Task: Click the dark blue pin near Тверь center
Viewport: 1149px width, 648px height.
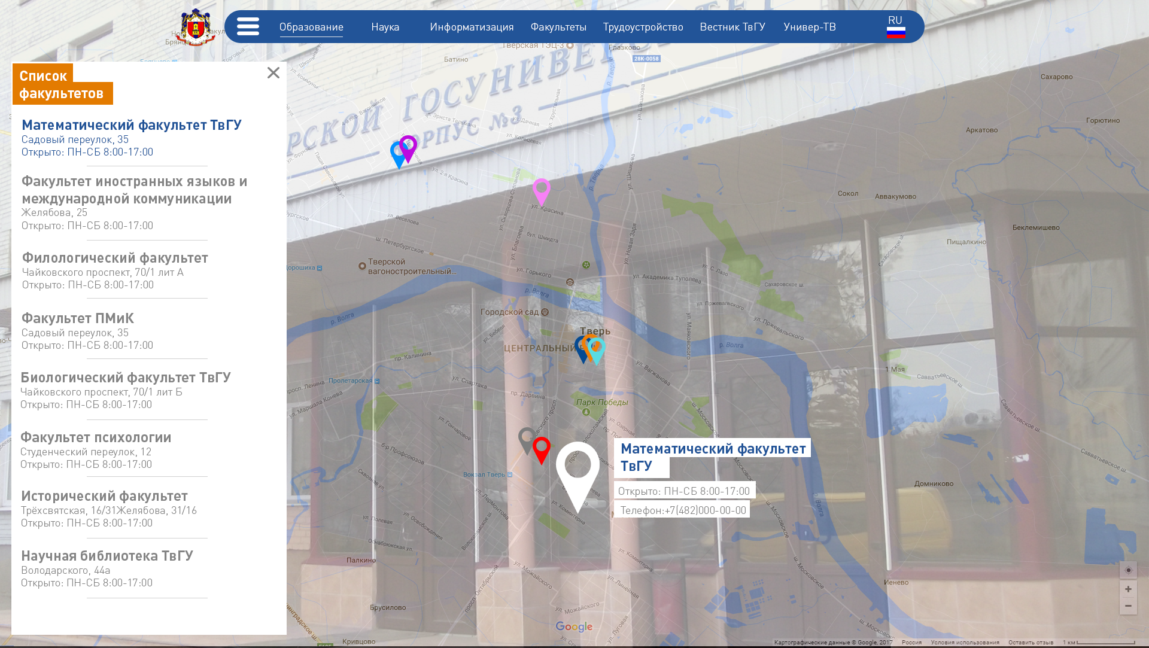Action: tap(580, 350)
